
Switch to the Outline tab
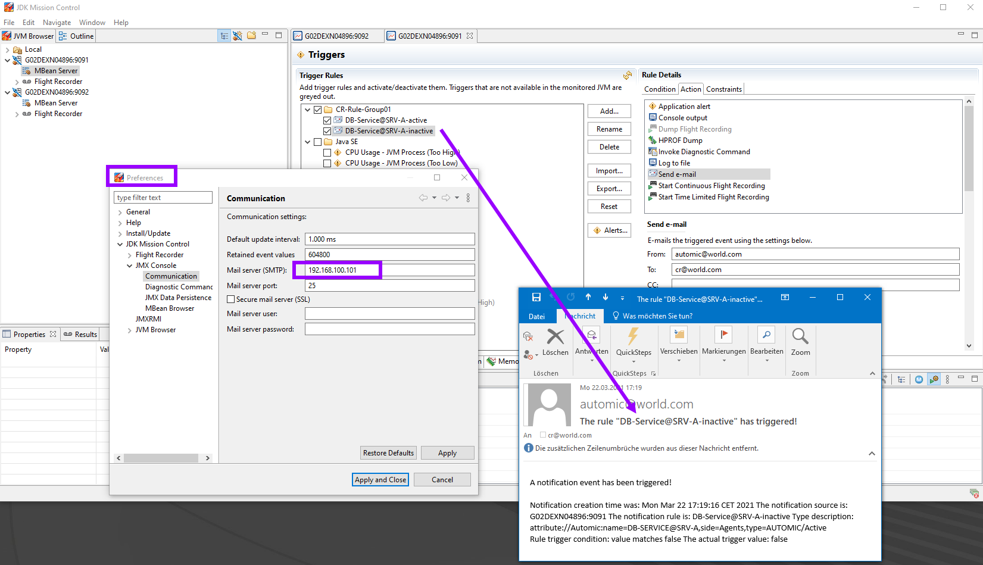point(76,36)
